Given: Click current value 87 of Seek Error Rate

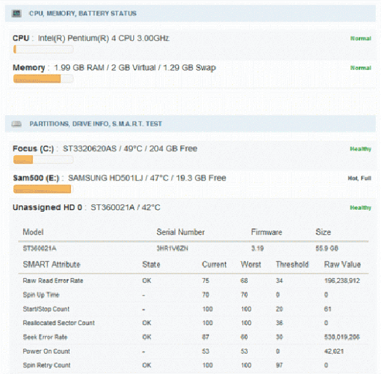Looking at the screenshot, I should (x=206, y=337).
